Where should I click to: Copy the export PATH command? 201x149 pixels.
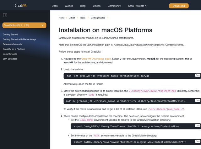[198, 141]
